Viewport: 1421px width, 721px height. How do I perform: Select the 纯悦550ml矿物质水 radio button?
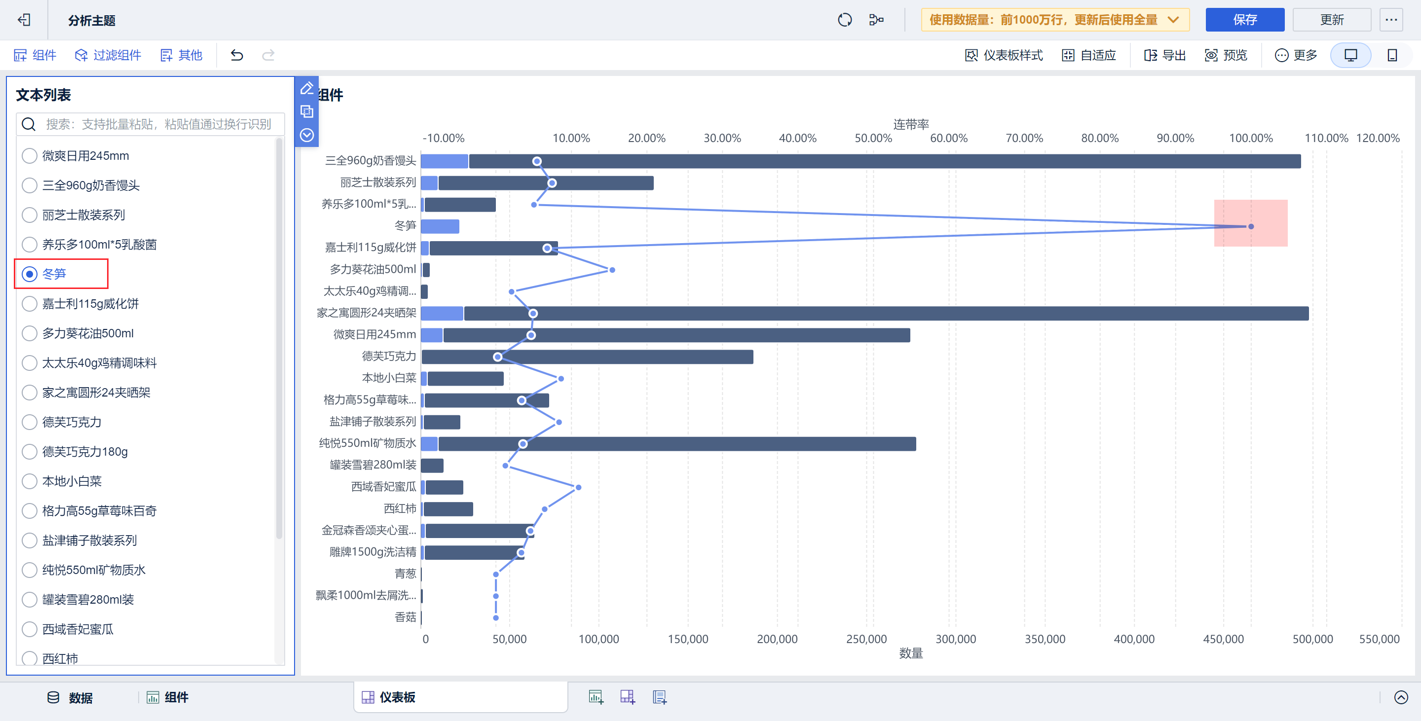(29, 570)
